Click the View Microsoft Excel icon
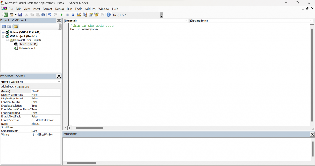The image size is (315, 166). coord(6,15)
